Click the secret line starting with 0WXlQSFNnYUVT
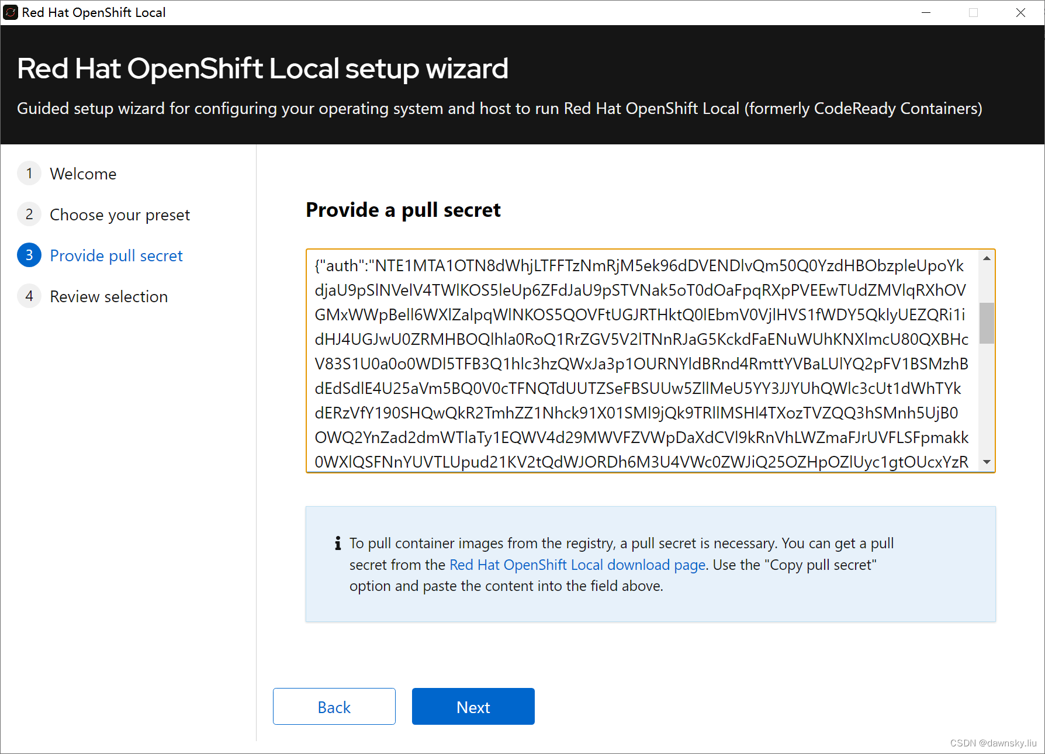This screenshot has width=1045, height=754. click(x=641, y=462)
